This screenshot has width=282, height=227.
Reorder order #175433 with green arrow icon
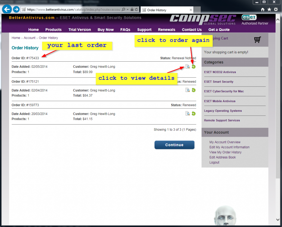point(194,67)
